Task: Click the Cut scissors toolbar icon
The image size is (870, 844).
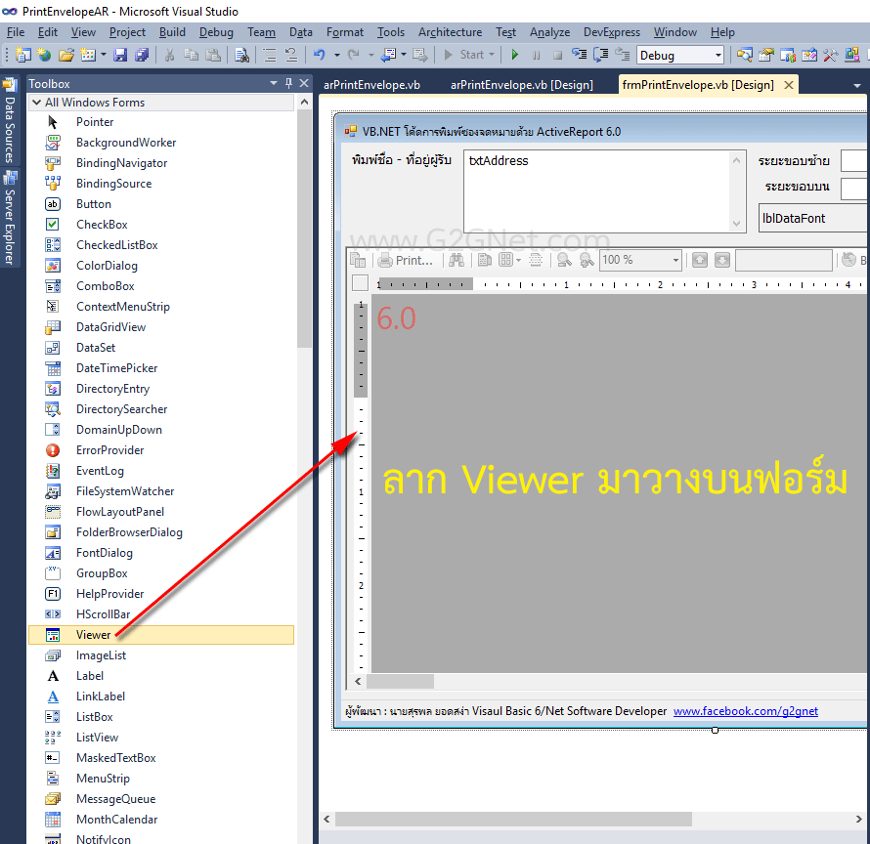Action: pyautogui.click(x=170, y=55)
